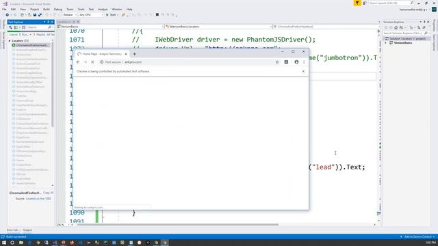Close the Test Explorer panel
This screenshot has width=438, height=246.
point(52,22)
